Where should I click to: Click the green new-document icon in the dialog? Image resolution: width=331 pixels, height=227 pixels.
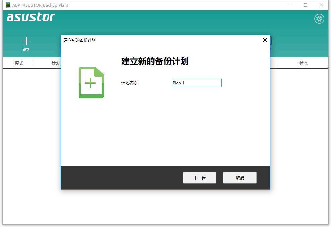pyautogui.click(x=91, y=83)
